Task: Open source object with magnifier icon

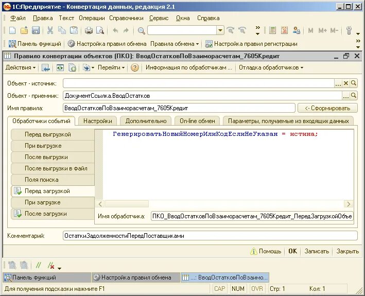Action: pyautogui.click(x=354, y=83)
